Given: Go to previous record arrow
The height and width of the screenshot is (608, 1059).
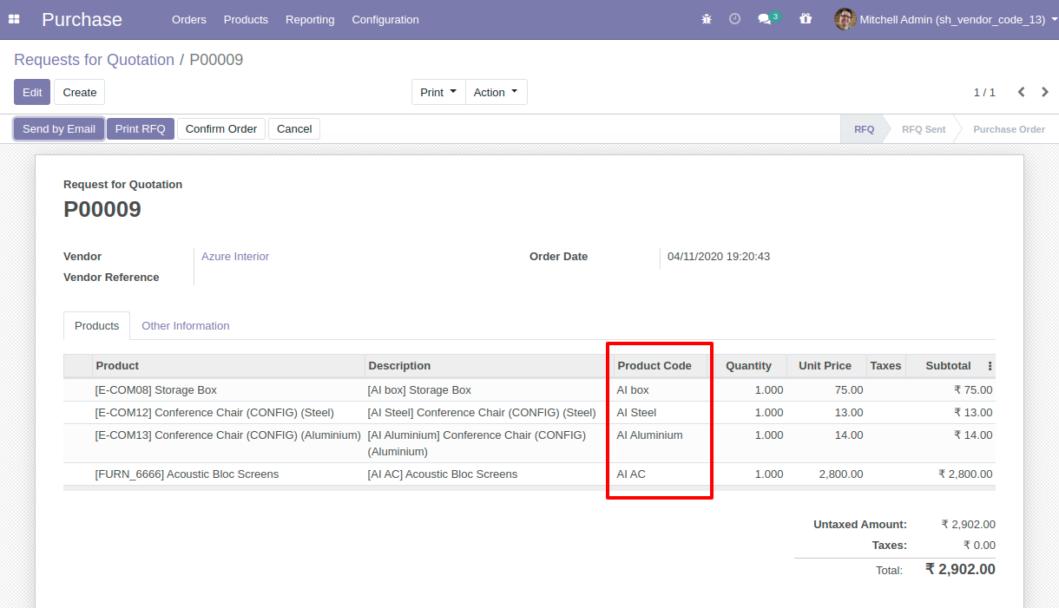Looking at the screenshot, I should coord(1022,92).
